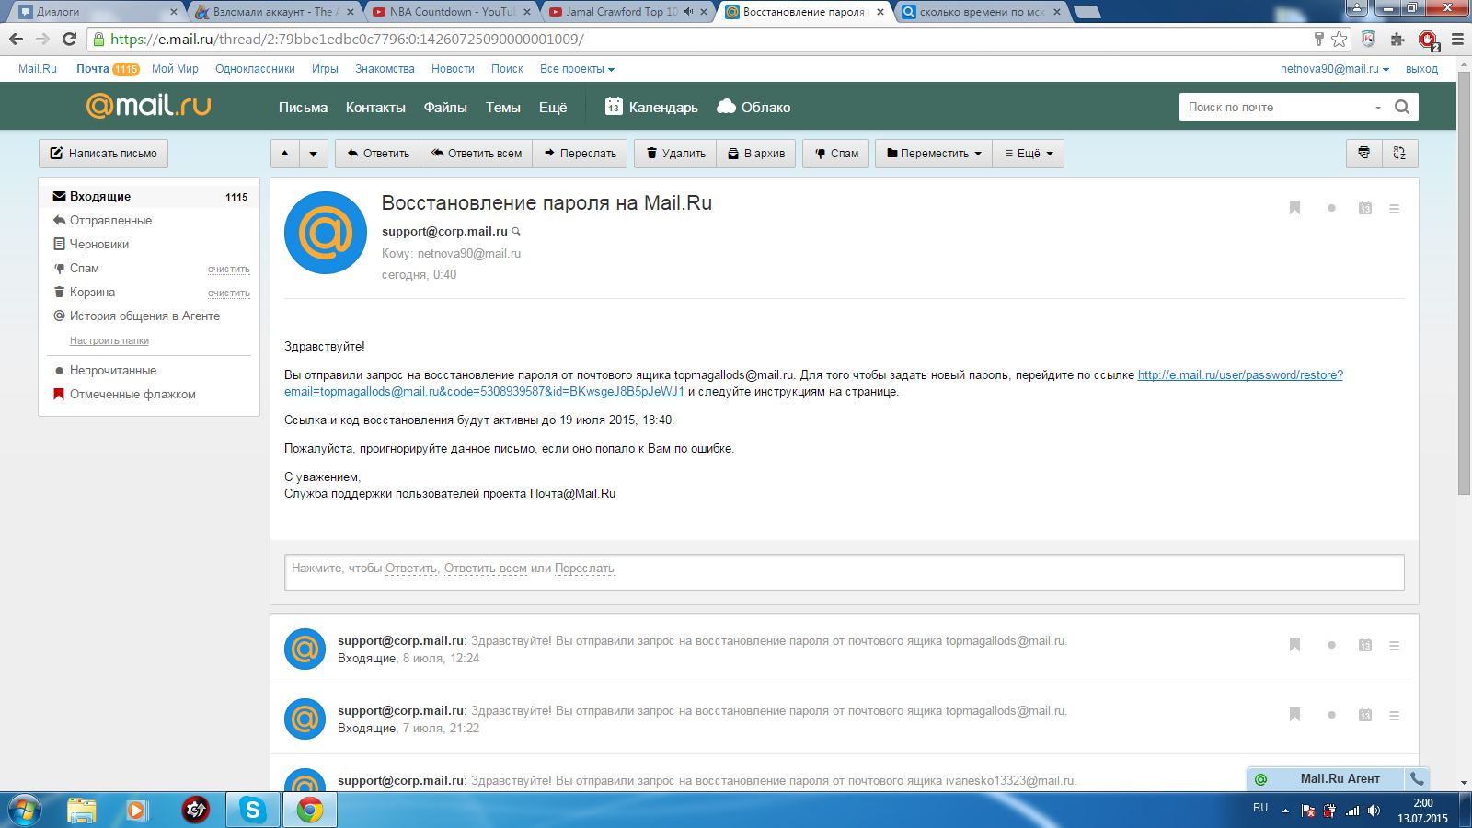Open calendar icon on 7 июля message
This screenshot has height=828, width=1472.
point(1365,716)
